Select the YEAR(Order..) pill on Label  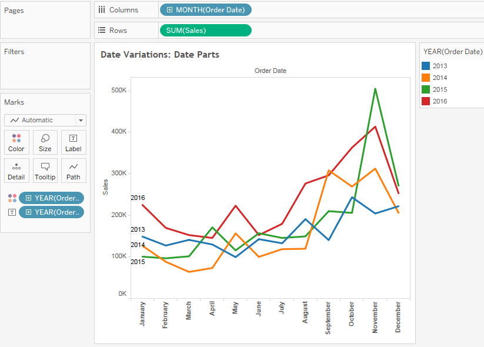tap(51, 212)
